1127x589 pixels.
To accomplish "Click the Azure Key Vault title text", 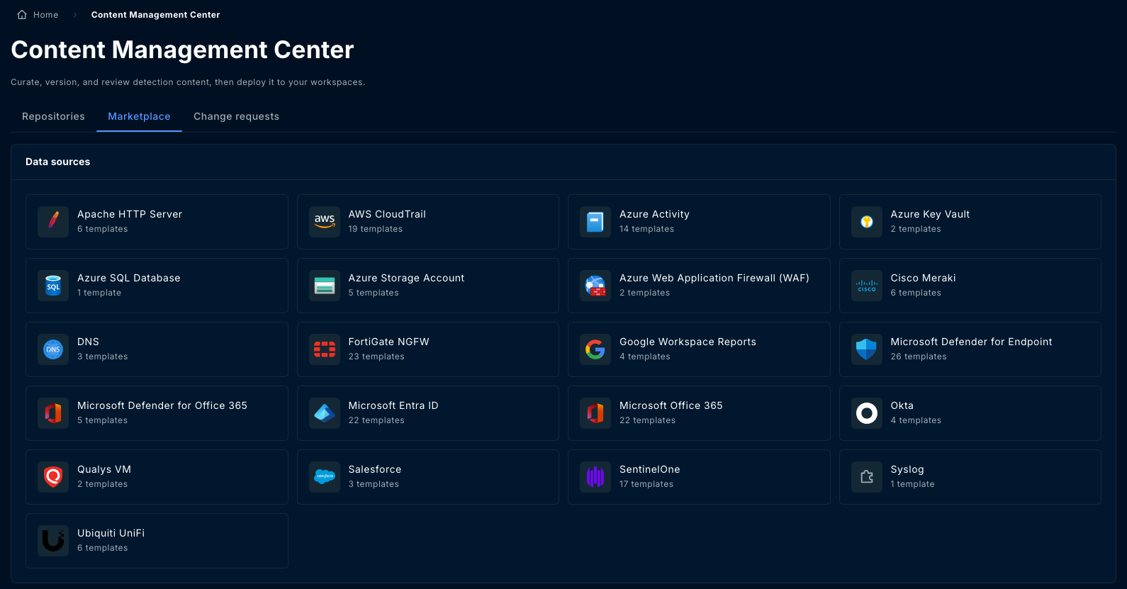I will point(930,214).
